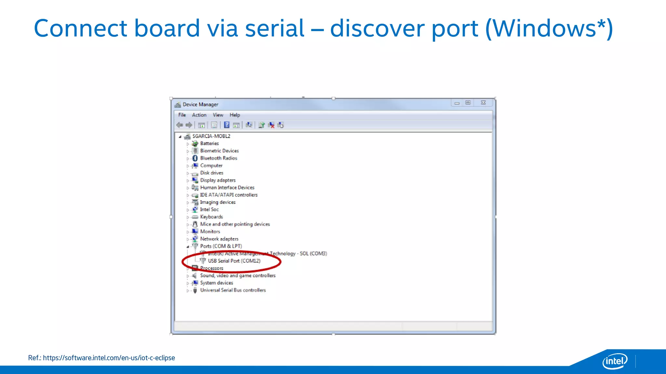666x374 pixels.
Task: Select the Monitors label
Action: pos(210,231)
